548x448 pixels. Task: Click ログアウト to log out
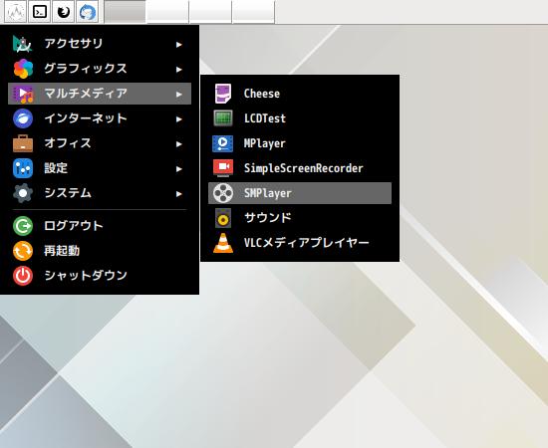[x=100, y=226]
